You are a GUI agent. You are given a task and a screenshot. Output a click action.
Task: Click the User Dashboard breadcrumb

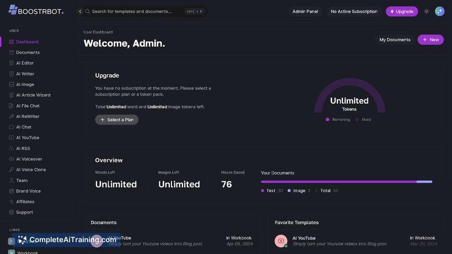click(x=98, y=32)
